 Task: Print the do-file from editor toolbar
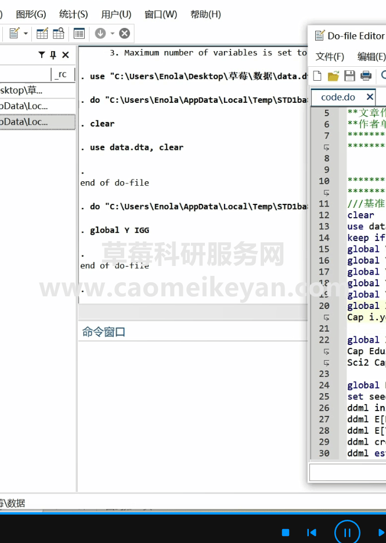(x=366, y=75)
